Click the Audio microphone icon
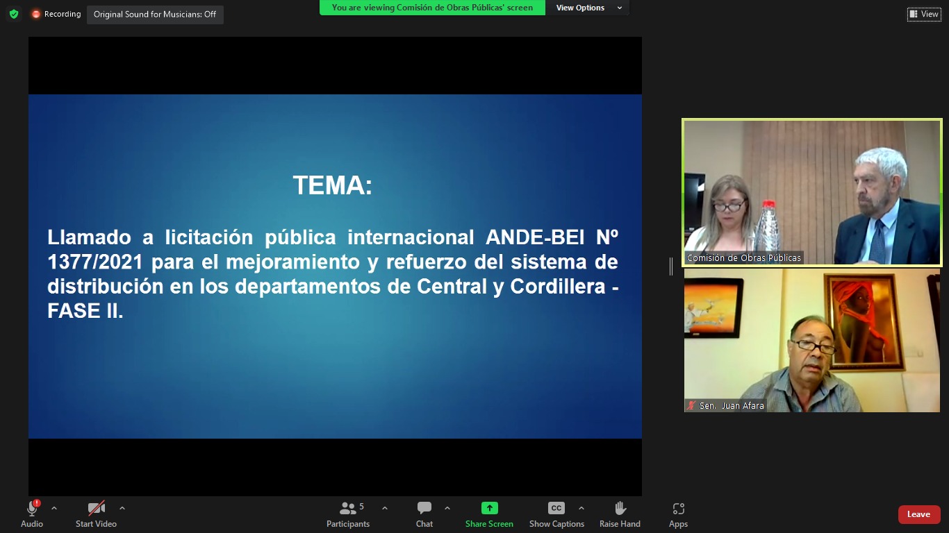Viewport: 949px width, 533px height. [32, 509]
